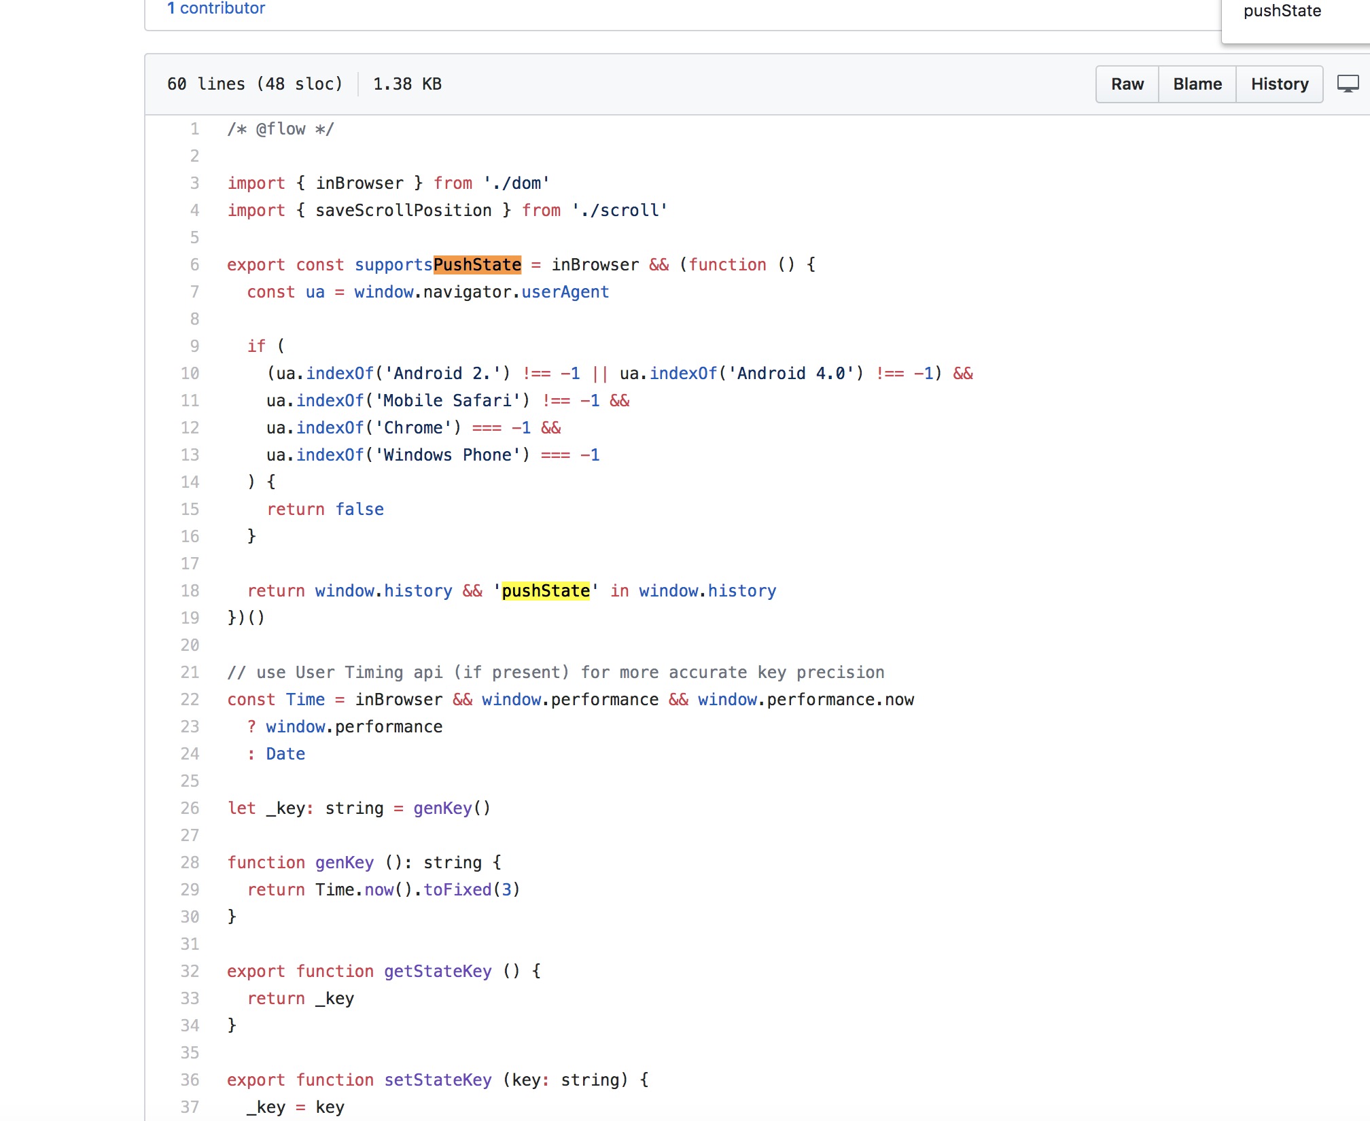Click 'return false' statement
The height and width of the screenshot is (1121, 1370).
coord(325,509)
